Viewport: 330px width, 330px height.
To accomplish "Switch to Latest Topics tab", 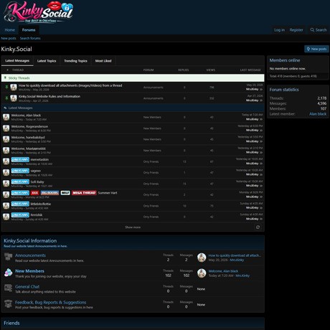I will (x=47, y=61).
